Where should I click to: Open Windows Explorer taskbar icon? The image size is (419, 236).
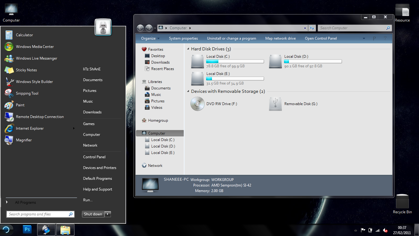pyautogui.click(x=65, y=230)
